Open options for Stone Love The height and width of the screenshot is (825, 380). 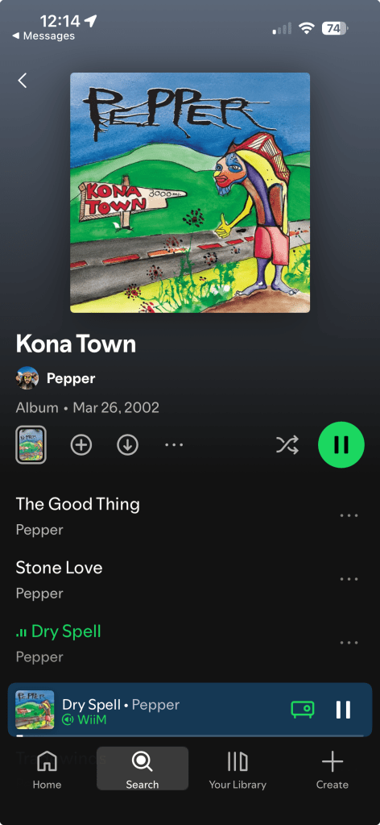click(349, 579)
